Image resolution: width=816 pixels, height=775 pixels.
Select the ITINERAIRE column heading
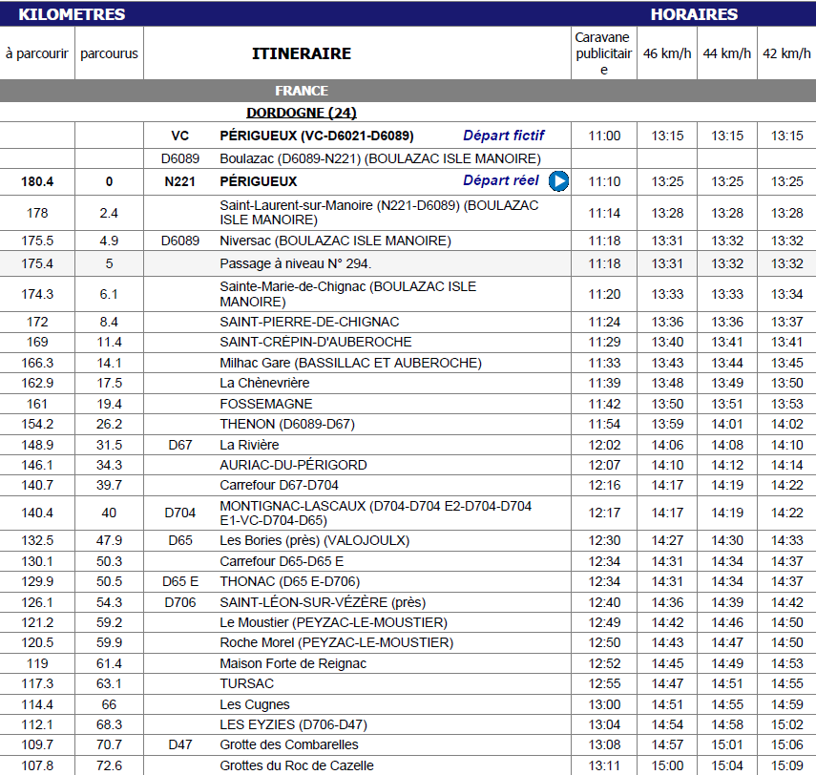click(302, 53)
